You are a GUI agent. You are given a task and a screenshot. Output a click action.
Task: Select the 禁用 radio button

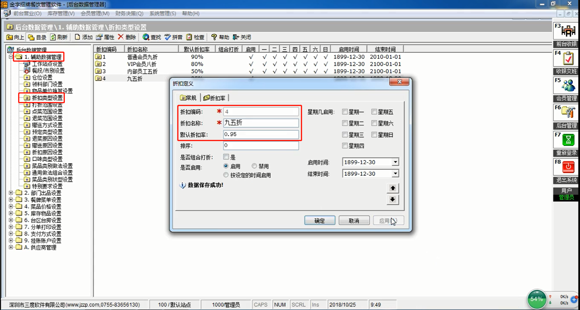point(254,166)
